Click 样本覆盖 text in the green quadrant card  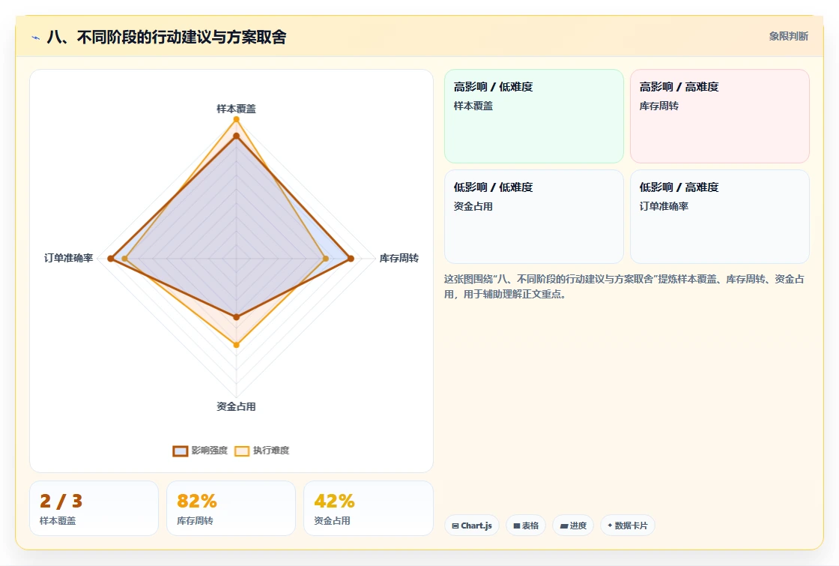[473, 106]
